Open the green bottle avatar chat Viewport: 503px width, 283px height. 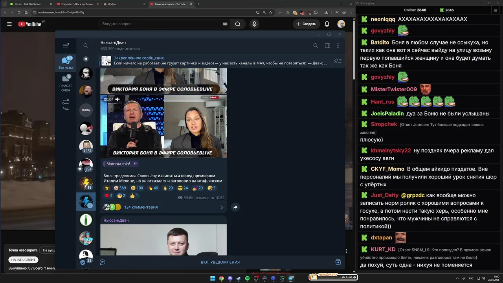coord(86,220)
